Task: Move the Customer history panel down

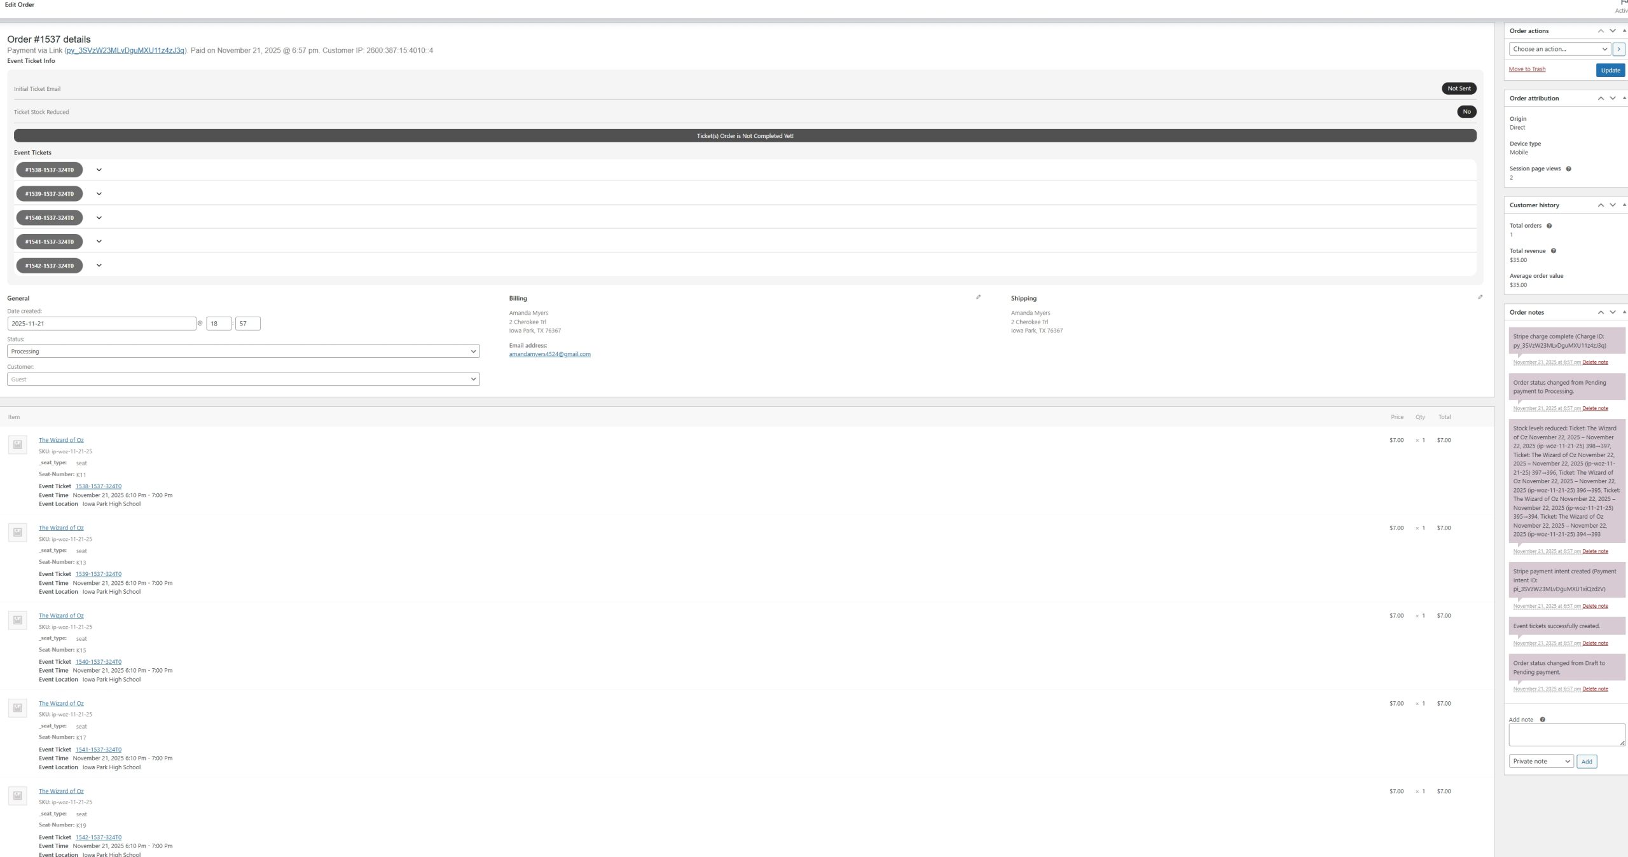Action: click(x=1613, y=205)
